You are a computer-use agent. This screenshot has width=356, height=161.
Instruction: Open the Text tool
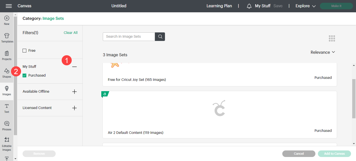point(7,108)
